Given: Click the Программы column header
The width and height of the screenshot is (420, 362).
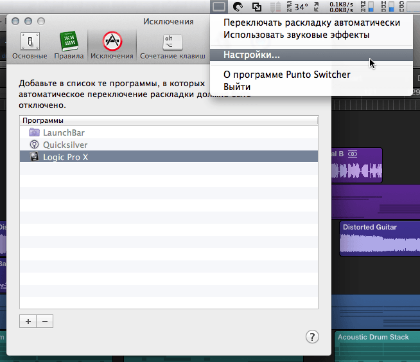Looking at the screenshot, I should 169,120.
